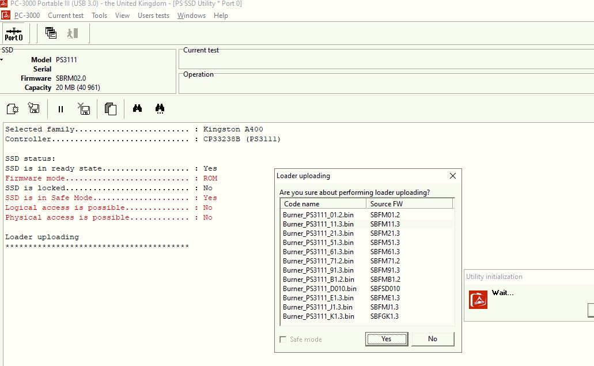Close the Loader uploading dialog
This screenshot has height=366, width=594.
[x=453, y=176]
